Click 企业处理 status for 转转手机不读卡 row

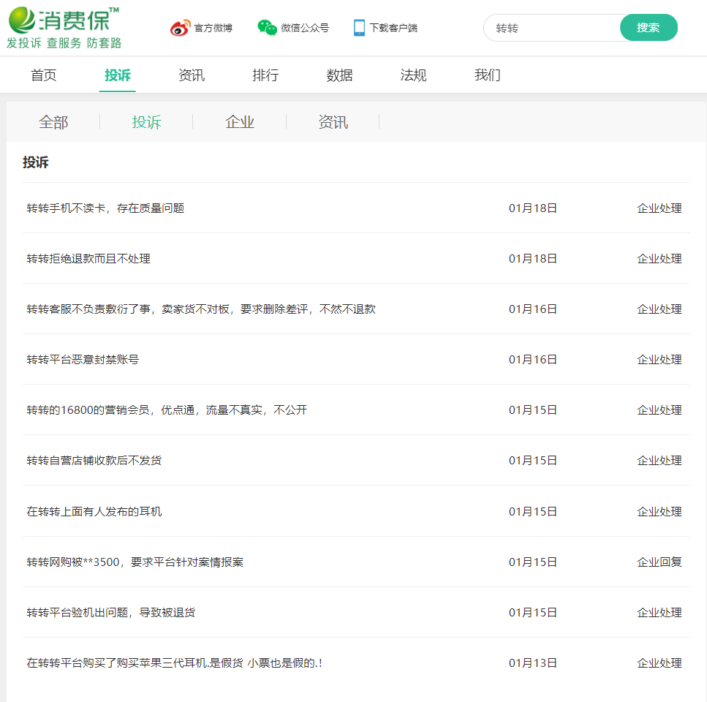point(659,208)
